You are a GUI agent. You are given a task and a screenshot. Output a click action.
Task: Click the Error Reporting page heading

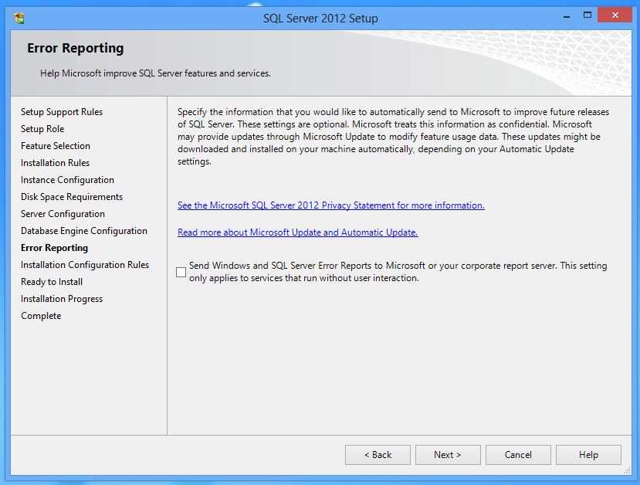(76, 48)
